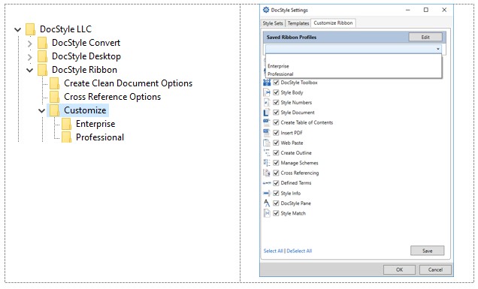Viewport: 478px width, 289px height.
Task: Select 'Create Clean Document Options' tree item
Action: 128,83
